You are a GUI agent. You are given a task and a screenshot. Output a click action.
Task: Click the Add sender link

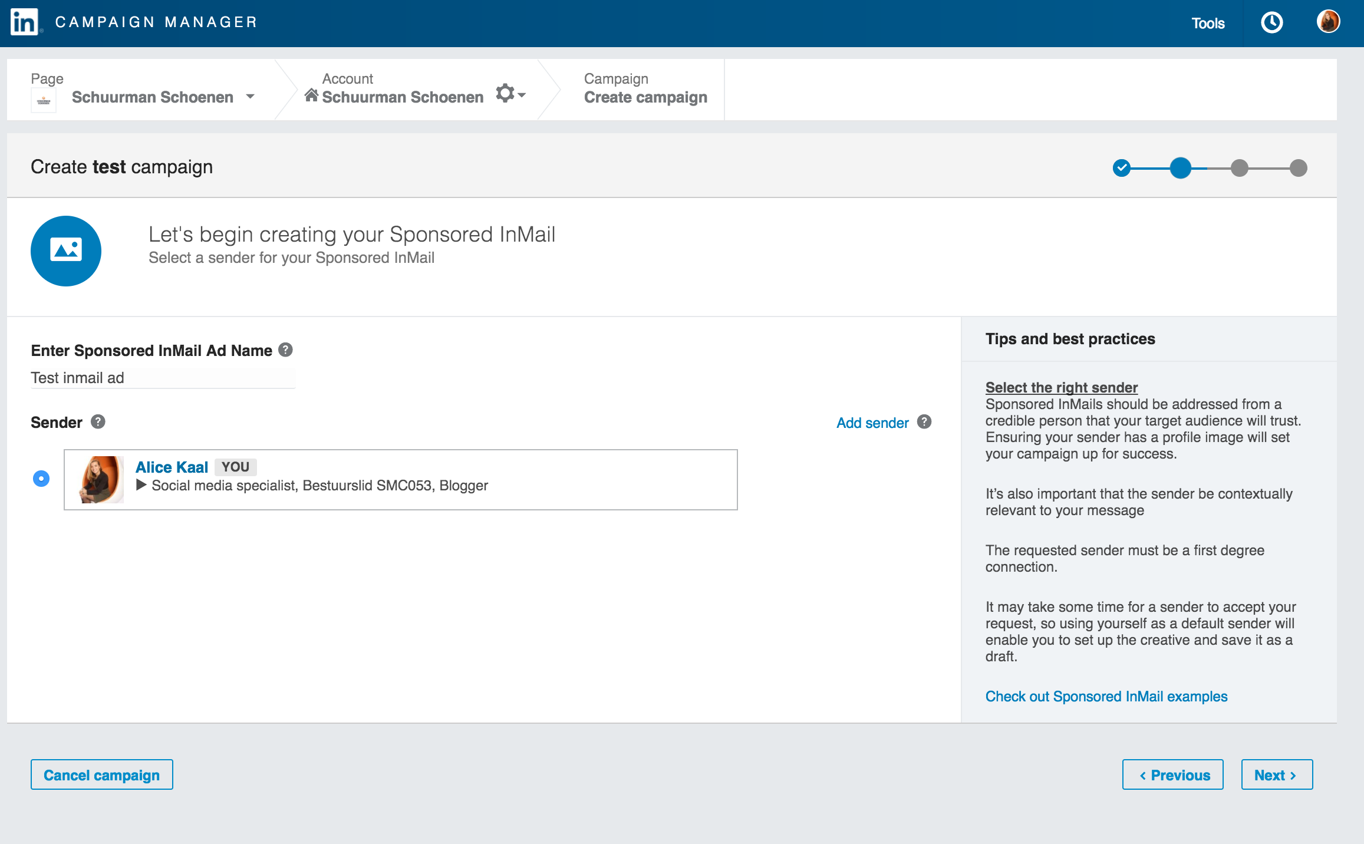click(x=872, y=423)
